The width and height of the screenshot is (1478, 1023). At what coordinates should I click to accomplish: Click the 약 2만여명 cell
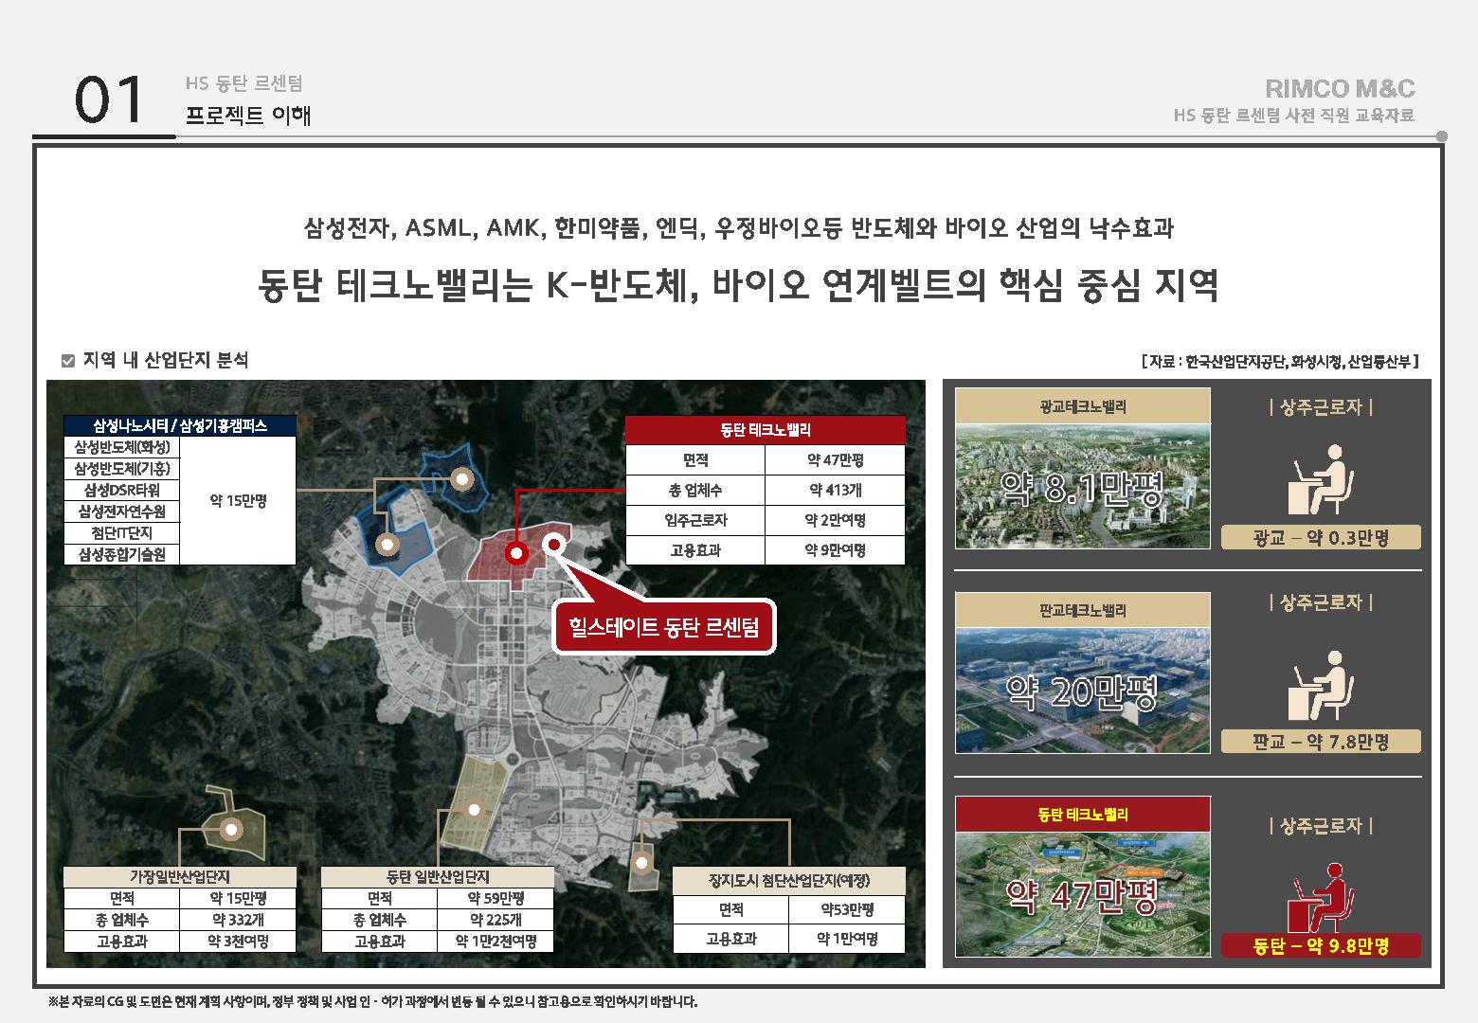[x=835, y=520]
